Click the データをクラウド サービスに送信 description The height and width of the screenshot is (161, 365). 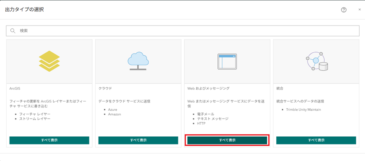coord(124,101)
